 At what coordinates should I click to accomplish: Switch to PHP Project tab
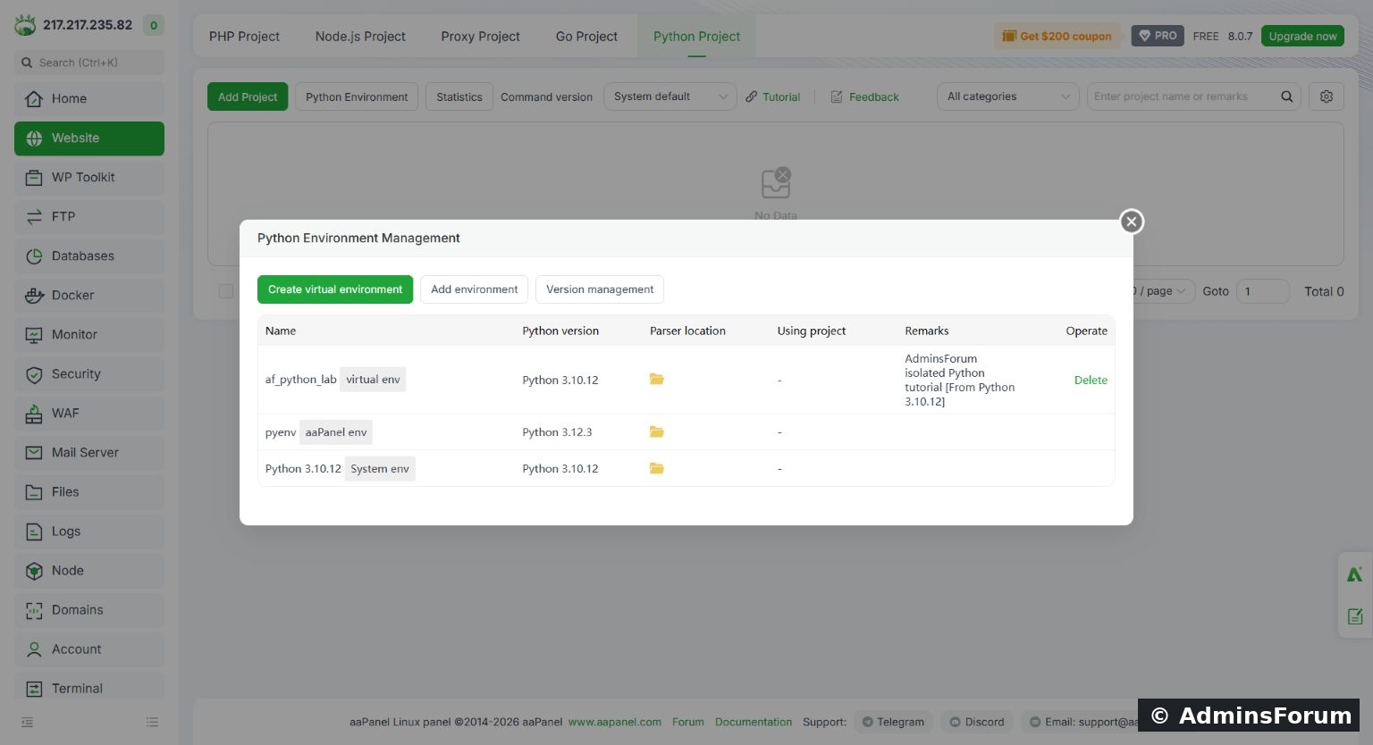pyautogui.click(x=244, y=37)
